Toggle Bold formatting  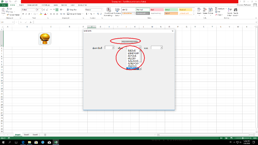(23, 14)
